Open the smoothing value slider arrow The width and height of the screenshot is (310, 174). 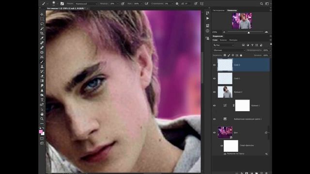(172, 4)
